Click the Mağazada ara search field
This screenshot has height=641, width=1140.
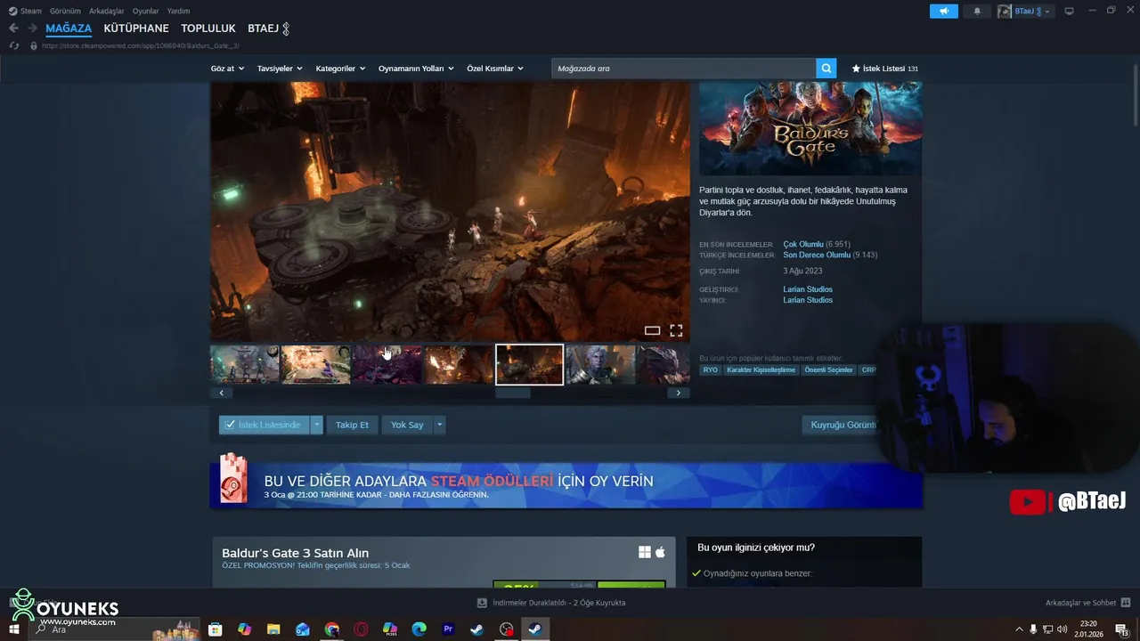[683, 69]
